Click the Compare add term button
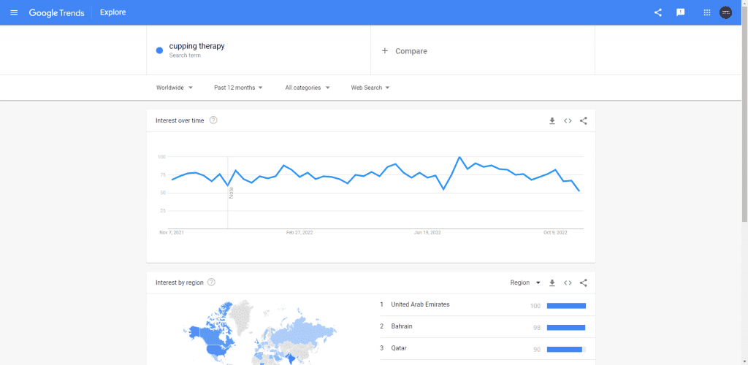 [405, 51]
